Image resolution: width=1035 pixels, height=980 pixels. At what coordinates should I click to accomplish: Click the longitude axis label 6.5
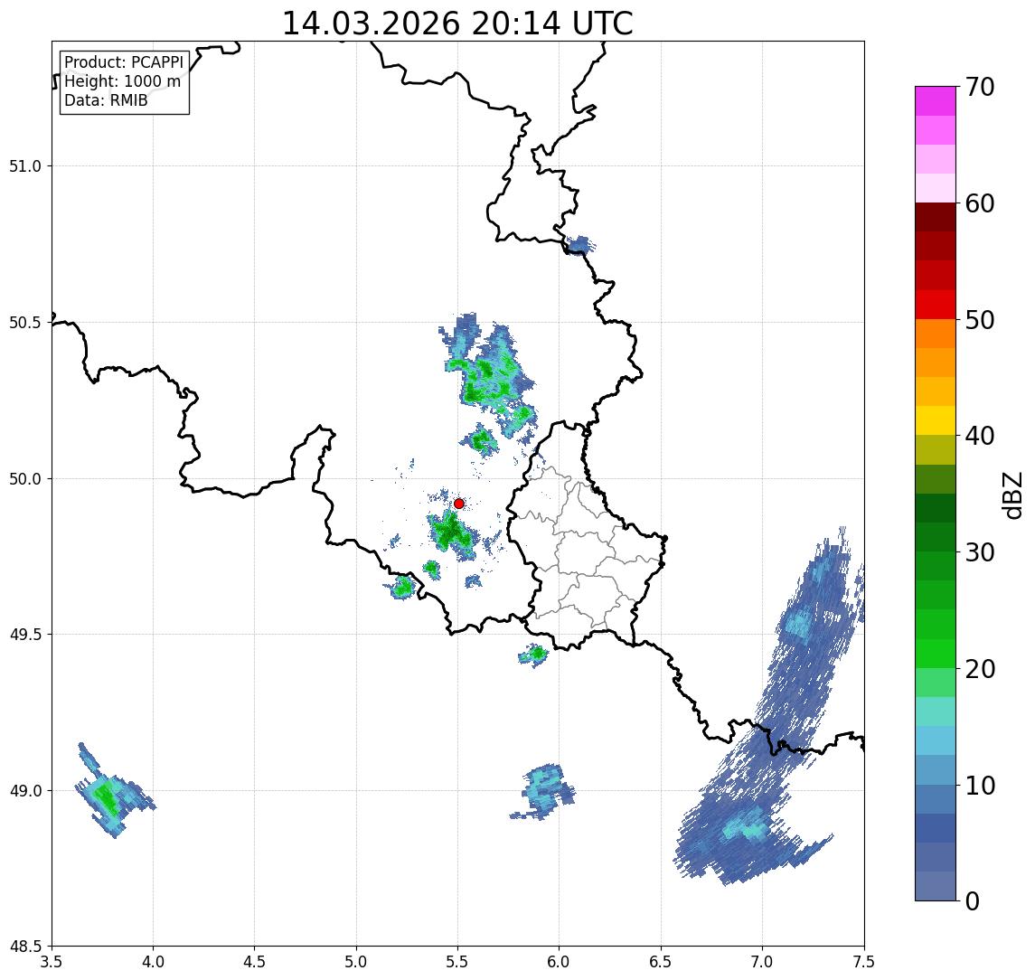[x=661, y=962]
